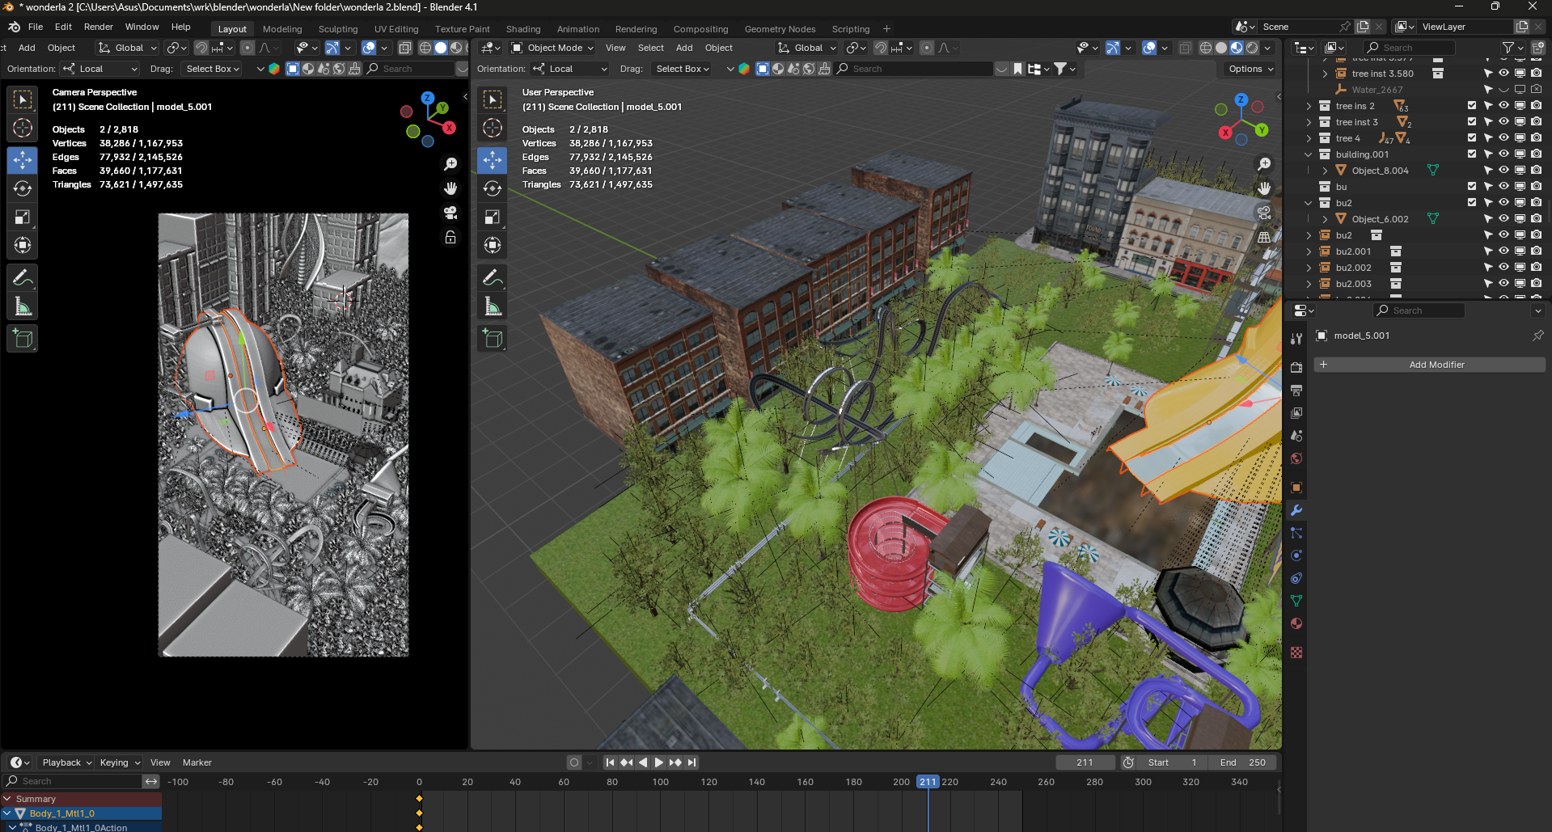
Task: Collapse the building.001 collection
Action: 1309,154
